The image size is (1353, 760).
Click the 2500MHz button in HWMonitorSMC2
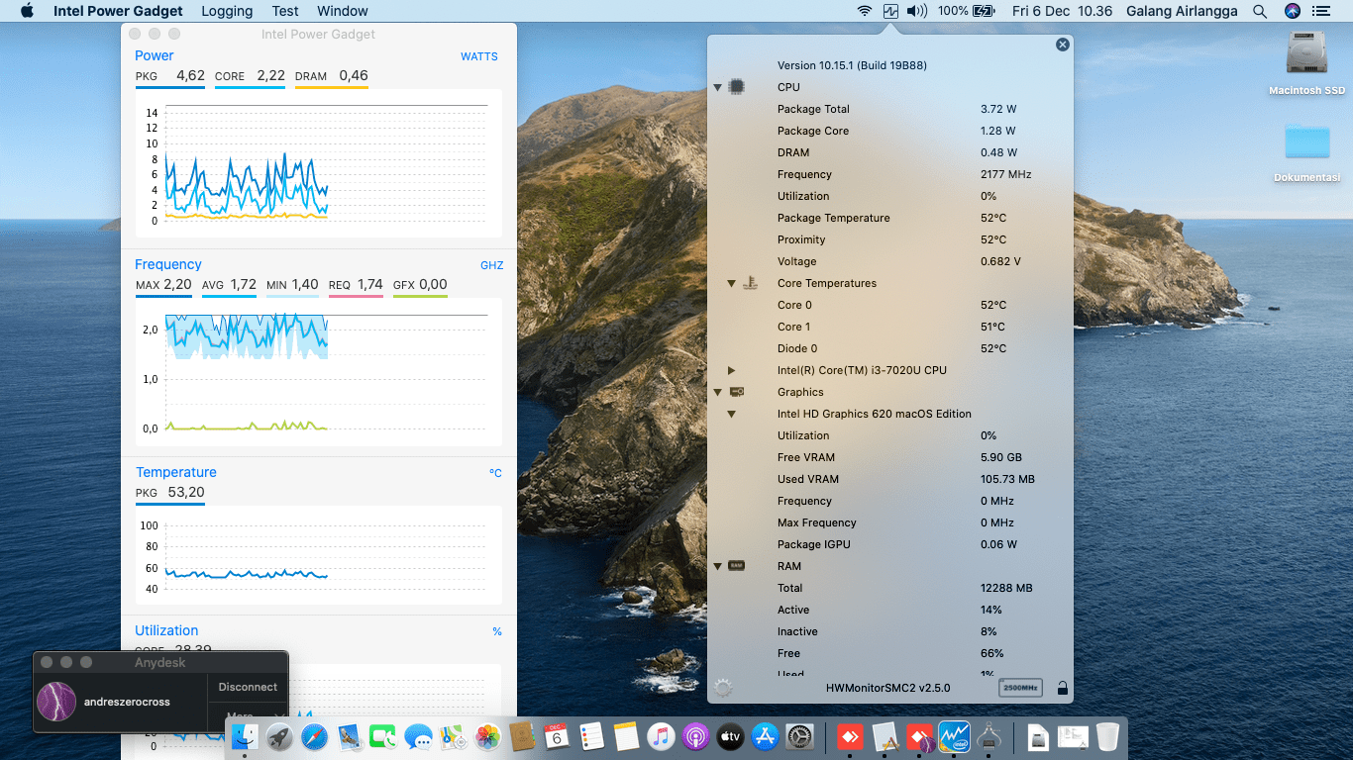point(1020,688)
